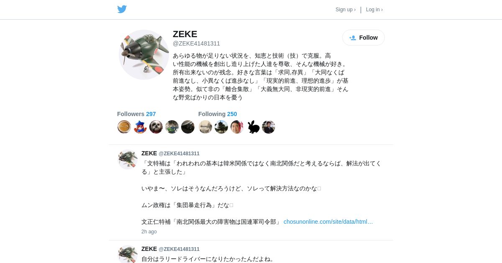Follow the ZEKE account

[x=364, y=38]
